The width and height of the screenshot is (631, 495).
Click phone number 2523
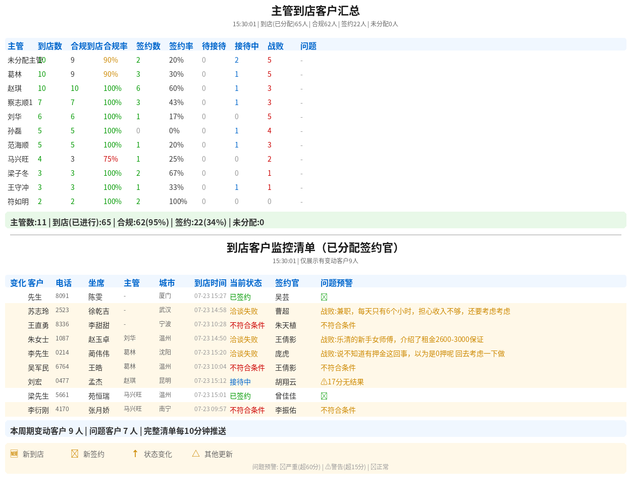click(62, 310)
